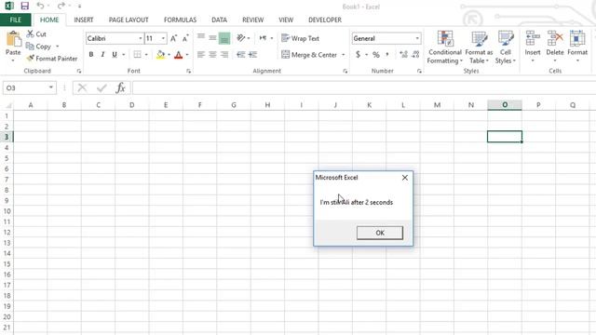Screen dimensions: 596x335
Task: Increase font size with large A icon
Action: point(174,38)
